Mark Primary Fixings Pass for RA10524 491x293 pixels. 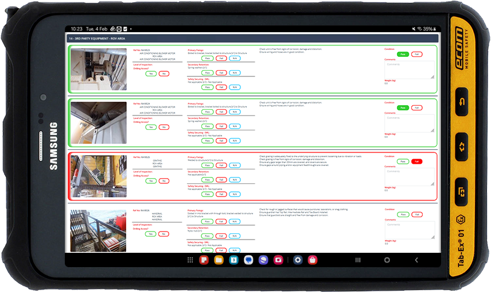207,112
